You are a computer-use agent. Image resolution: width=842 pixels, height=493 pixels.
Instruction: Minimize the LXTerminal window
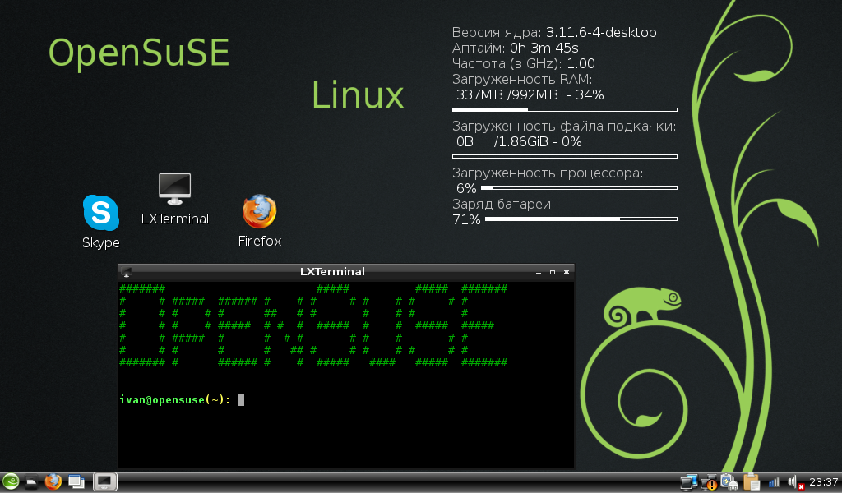coord(538,273)
